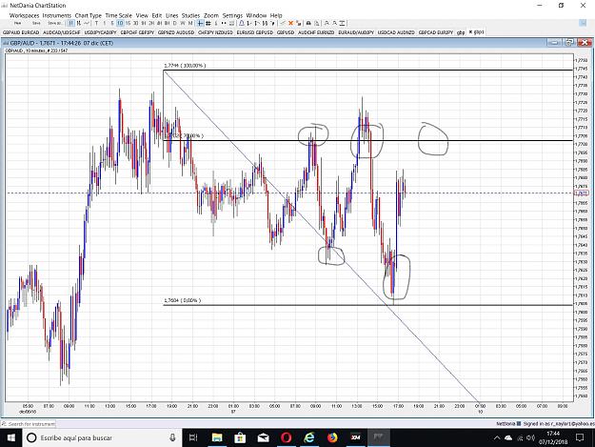Click the alert bell icon
Image resolution: width=595 pixels, height=447 pixels.
pos(242,23)
